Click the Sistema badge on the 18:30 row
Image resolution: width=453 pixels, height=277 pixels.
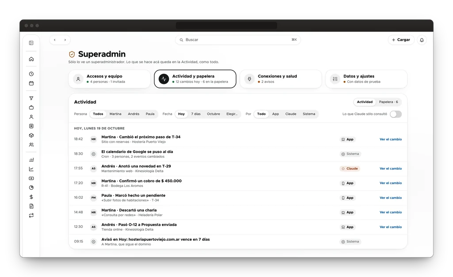tap(350, 154)
